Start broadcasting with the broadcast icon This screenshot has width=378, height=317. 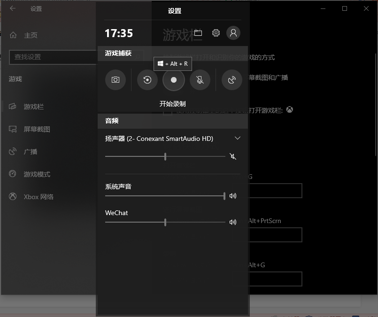point(232,80)
